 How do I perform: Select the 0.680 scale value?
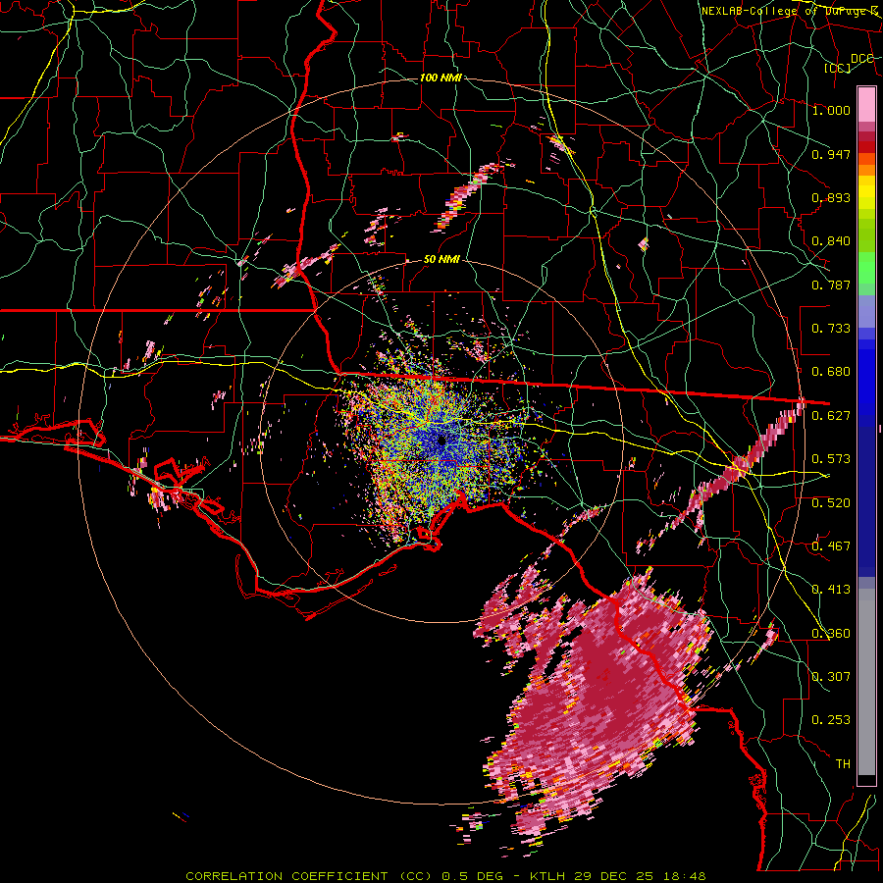[831, 372]
